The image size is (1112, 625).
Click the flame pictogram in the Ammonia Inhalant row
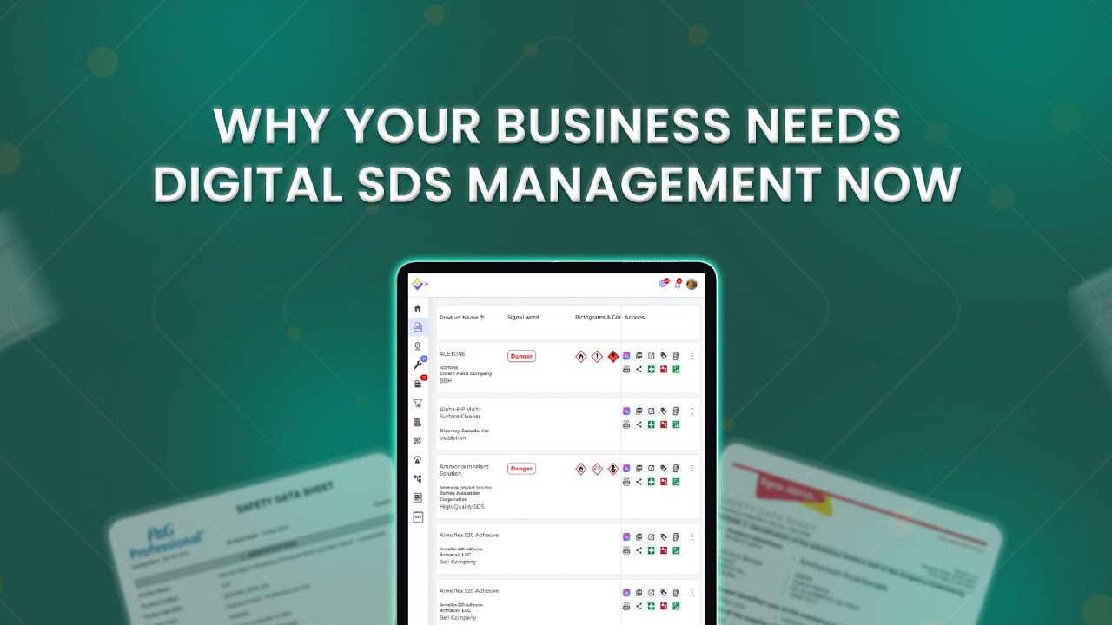[x=581, y=469]
